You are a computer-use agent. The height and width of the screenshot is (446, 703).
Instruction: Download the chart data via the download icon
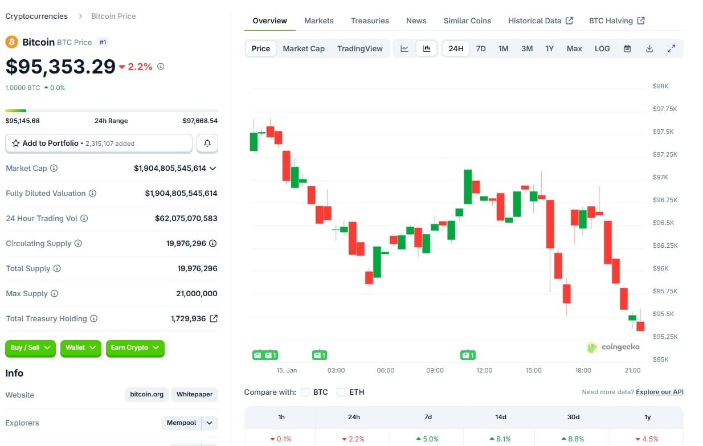pyautogui.click(x=649, y=48)
